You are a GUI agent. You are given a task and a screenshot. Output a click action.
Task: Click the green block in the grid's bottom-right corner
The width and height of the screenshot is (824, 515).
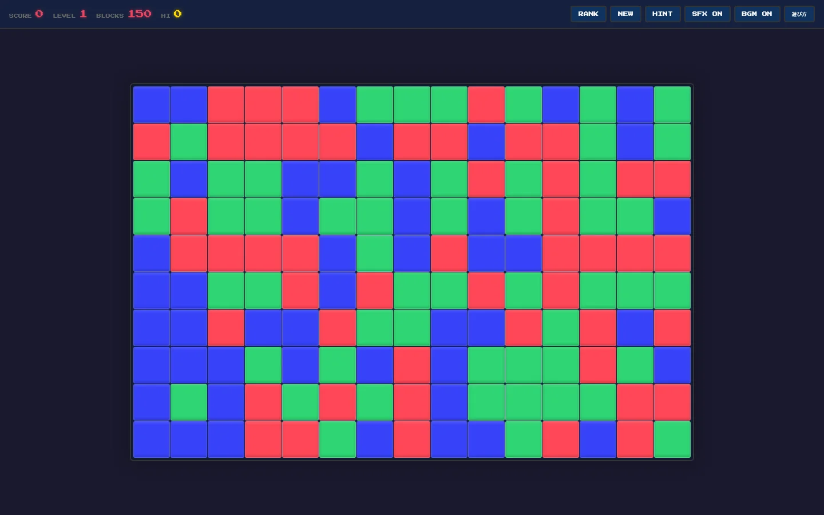[x=672, y=439]
